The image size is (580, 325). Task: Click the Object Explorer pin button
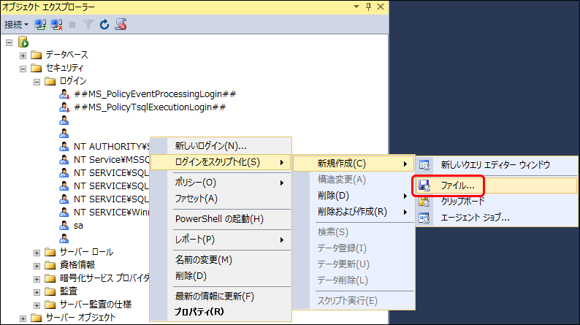tap(367, 7)
